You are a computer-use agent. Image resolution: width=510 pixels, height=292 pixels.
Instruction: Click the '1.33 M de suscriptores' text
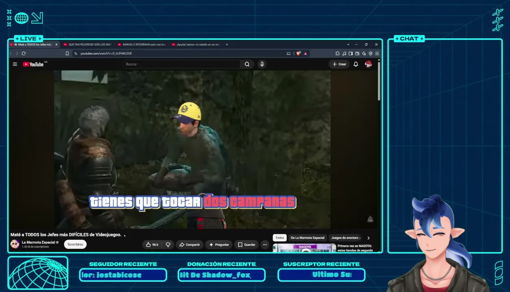(35, 247)
